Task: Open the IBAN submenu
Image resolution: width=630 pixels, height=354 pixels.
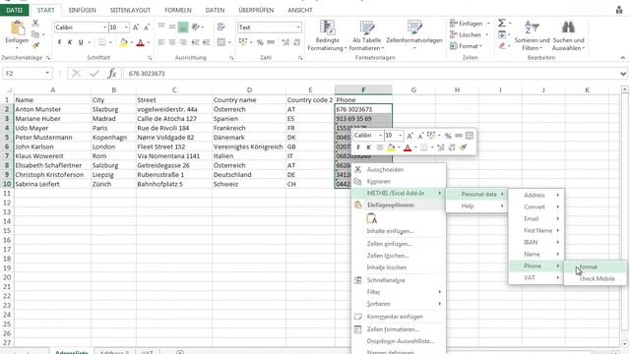Action: tap(536, 243)
